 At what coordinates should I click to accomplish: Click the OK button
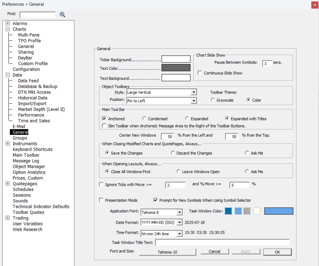[x=278, y=252]
